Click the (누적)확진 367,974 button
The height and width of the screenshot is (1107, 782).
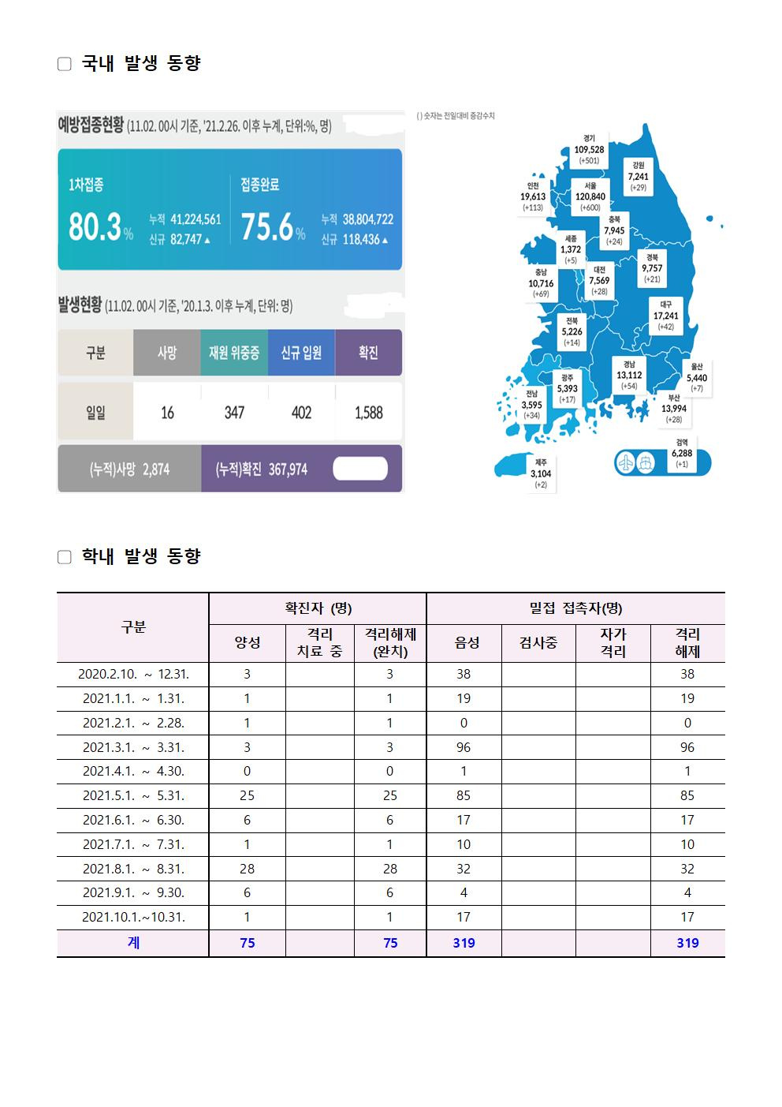(x=262, y=469)
